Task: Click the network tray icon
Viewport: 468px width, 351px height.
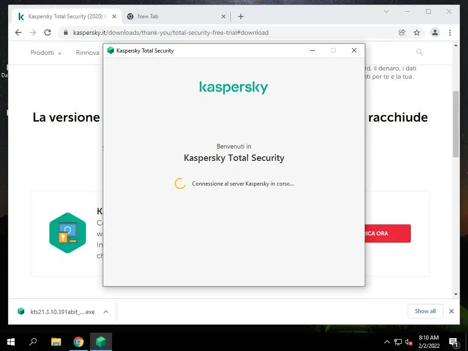Action: tap(398, 342)
